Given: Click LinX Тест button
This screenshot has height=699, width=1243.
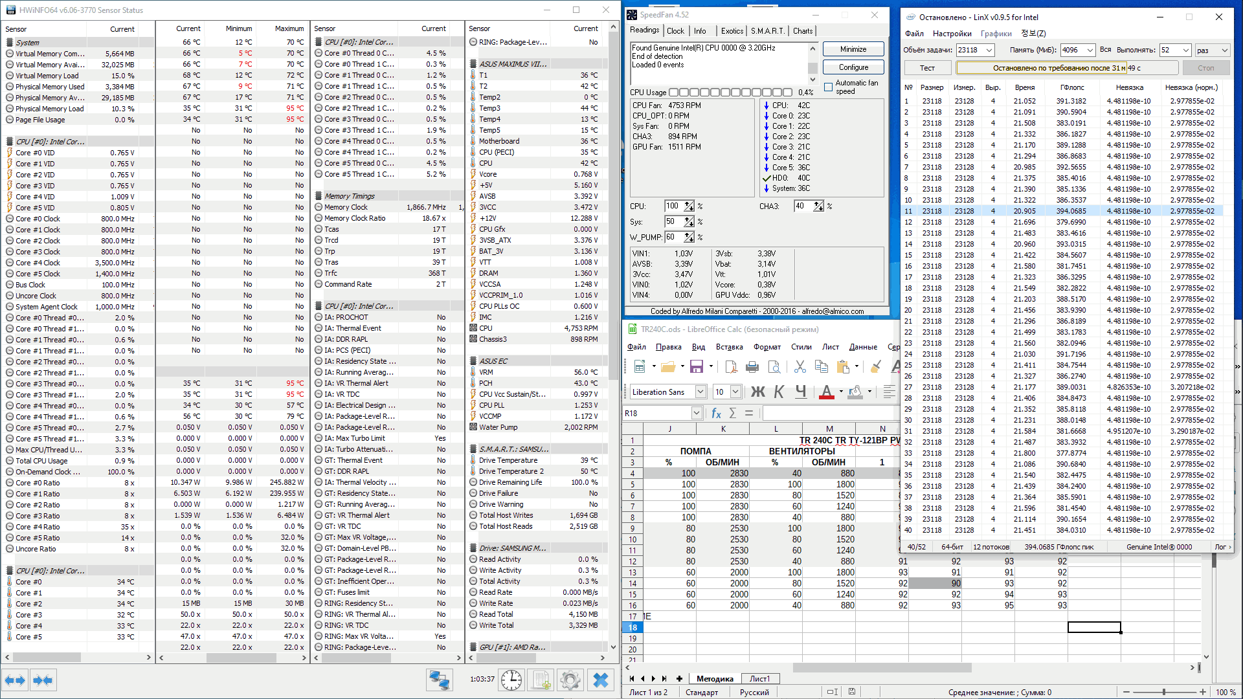Looking at the screenshot, I should 927,68.
